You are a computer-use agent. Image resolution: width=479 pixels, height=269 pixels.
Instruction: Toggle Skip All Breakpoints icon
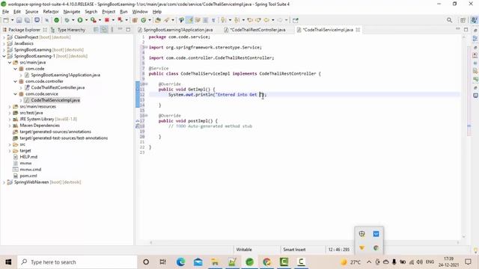point(46,20)
